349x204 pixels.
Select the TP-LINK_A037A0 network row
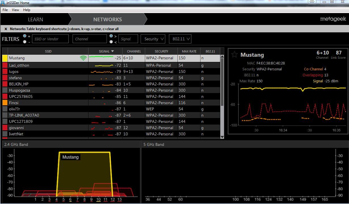[x=111, y=115]
